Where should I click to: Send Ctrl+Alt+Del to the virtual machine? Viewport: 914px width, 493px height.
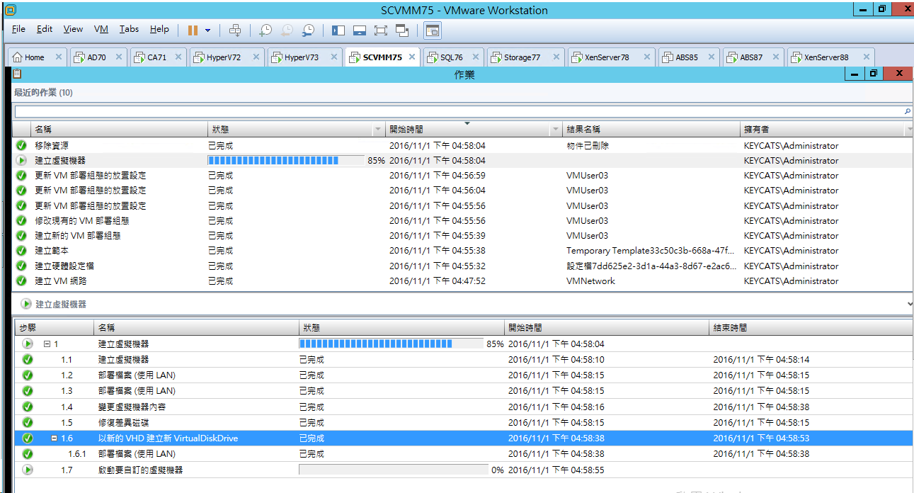(235, 30)
